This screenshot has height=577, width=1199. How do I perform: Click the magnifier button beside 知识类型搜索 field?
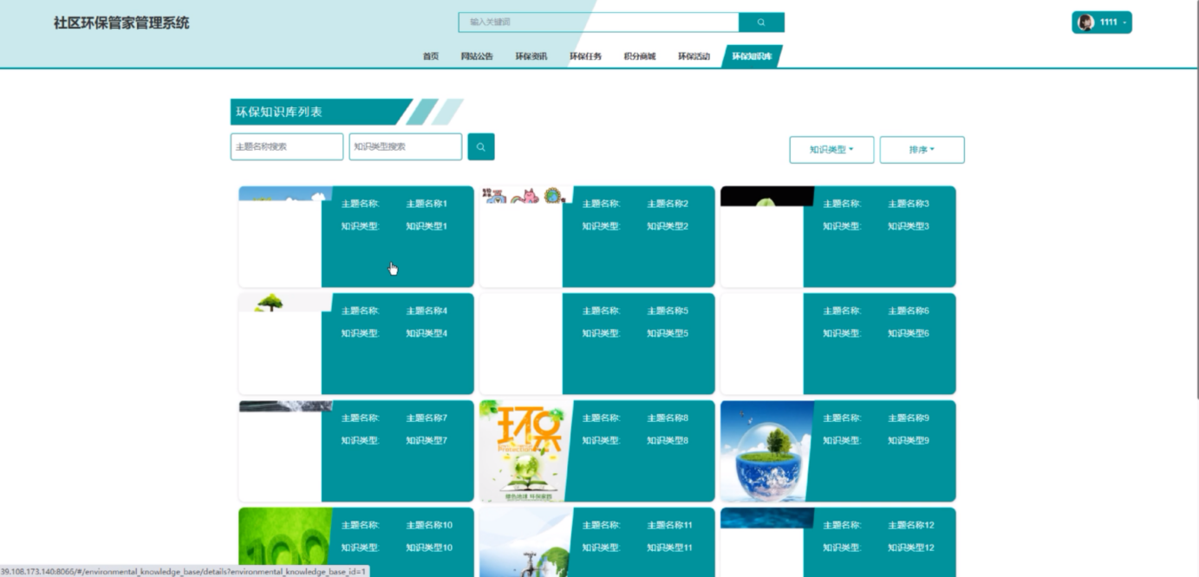(x=481, y=146)
